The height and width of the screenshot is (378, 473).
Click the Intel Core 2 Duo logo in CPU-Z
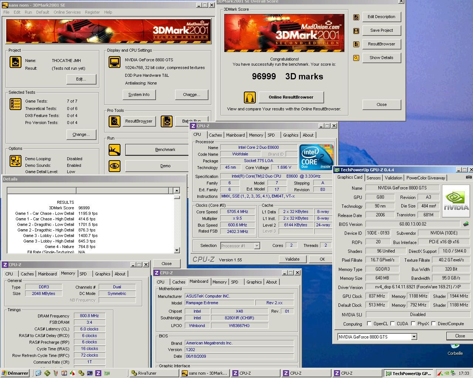(x=316, y=157)
